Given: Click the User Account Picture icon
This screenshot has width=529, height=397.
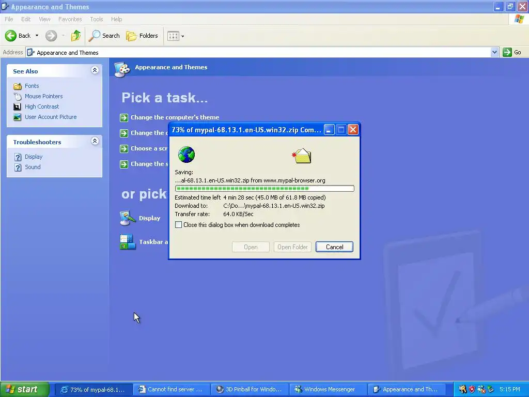Looking at the screenshot, I should tap(17, 117).
